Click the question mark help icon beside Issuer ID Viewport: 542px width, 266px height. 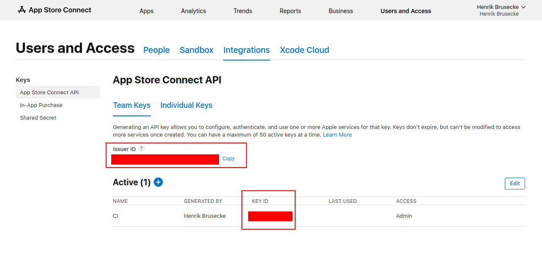click(142, 148)
